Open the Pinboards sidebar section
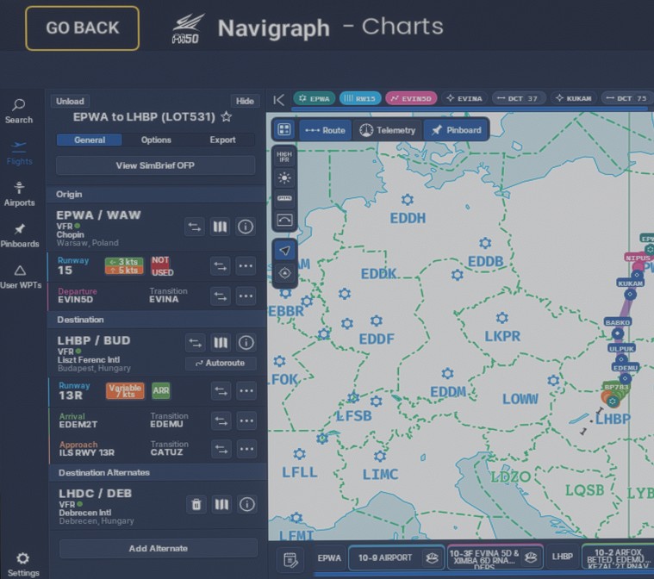This screenshot has width=654, height=579. [20, 236]
